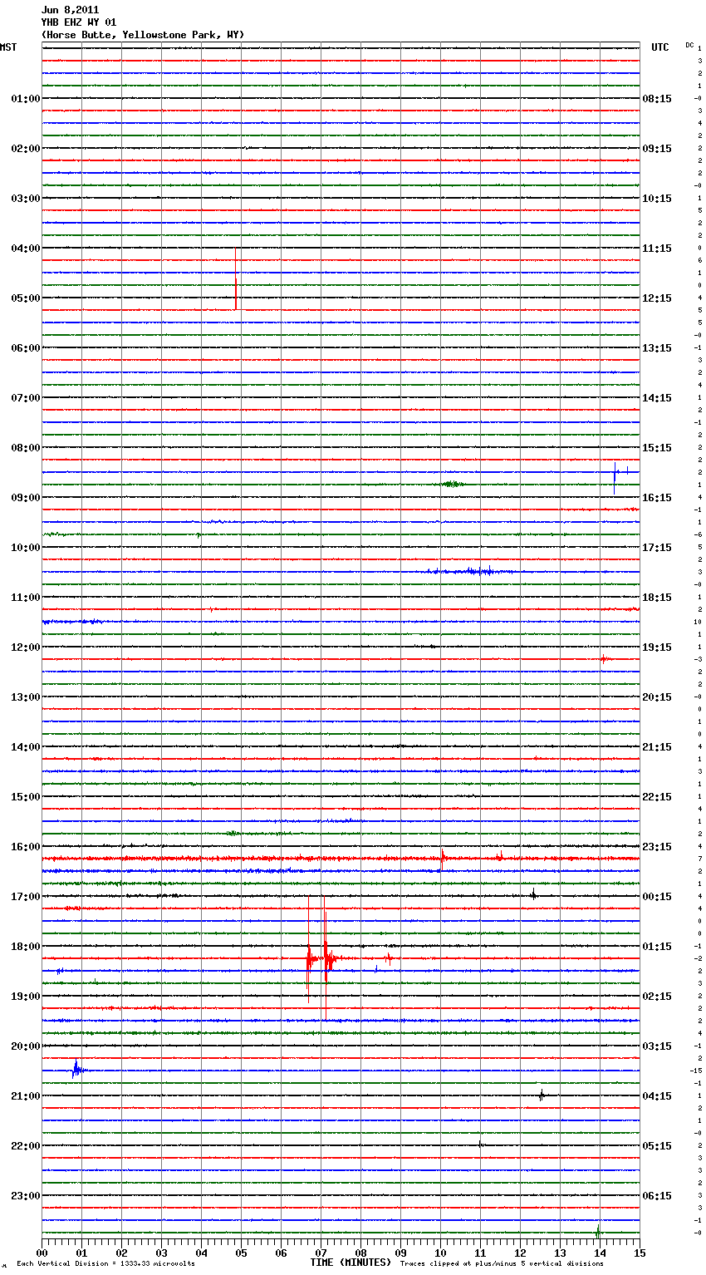Select the 02:00 MST row label
This screenshot has height=1275, width=706.
26,149
